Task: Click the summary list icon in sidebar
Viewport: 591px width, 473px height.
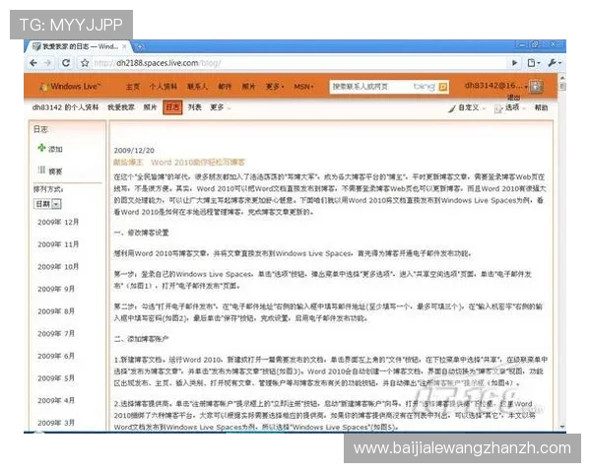Action: point(41,170)
